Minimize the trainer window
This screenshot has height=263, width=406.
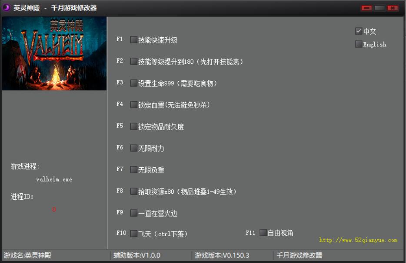[x=366, y=8]
